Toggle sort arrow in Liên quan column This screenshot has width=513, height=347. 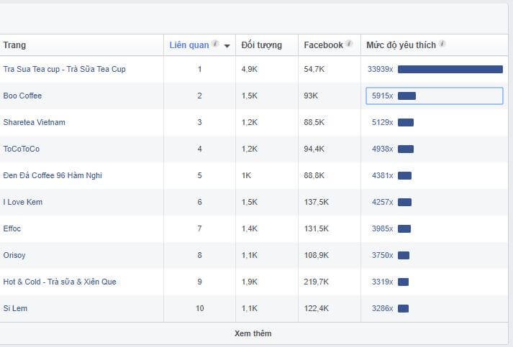click(227, 46)
